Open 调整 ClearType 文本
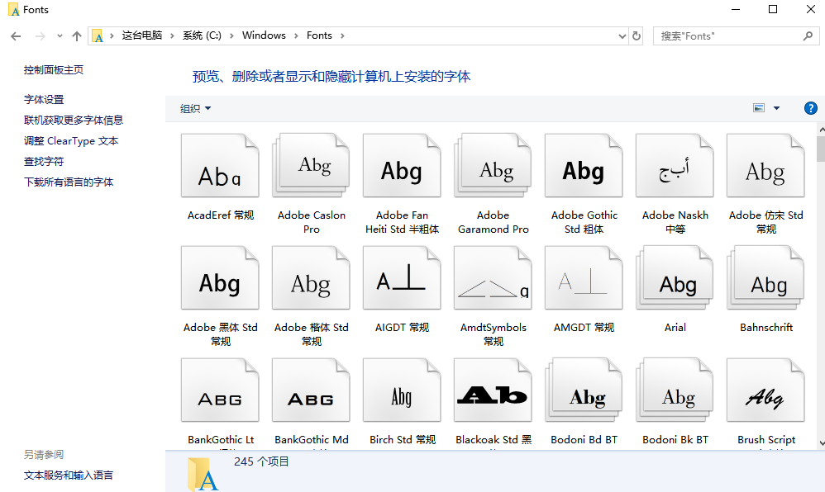The image size is (825, 492). tap(70, 140)
